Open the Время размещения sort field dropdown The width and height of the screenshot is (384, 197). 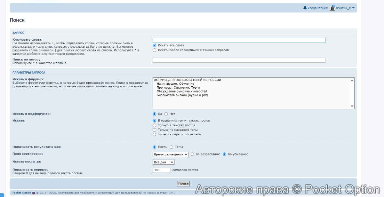tap(171, 154)
